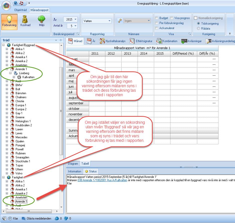The height and width of the screenshot is (223, 235).
Task: Open Avläsningsunderlag view
Action: 220,41
